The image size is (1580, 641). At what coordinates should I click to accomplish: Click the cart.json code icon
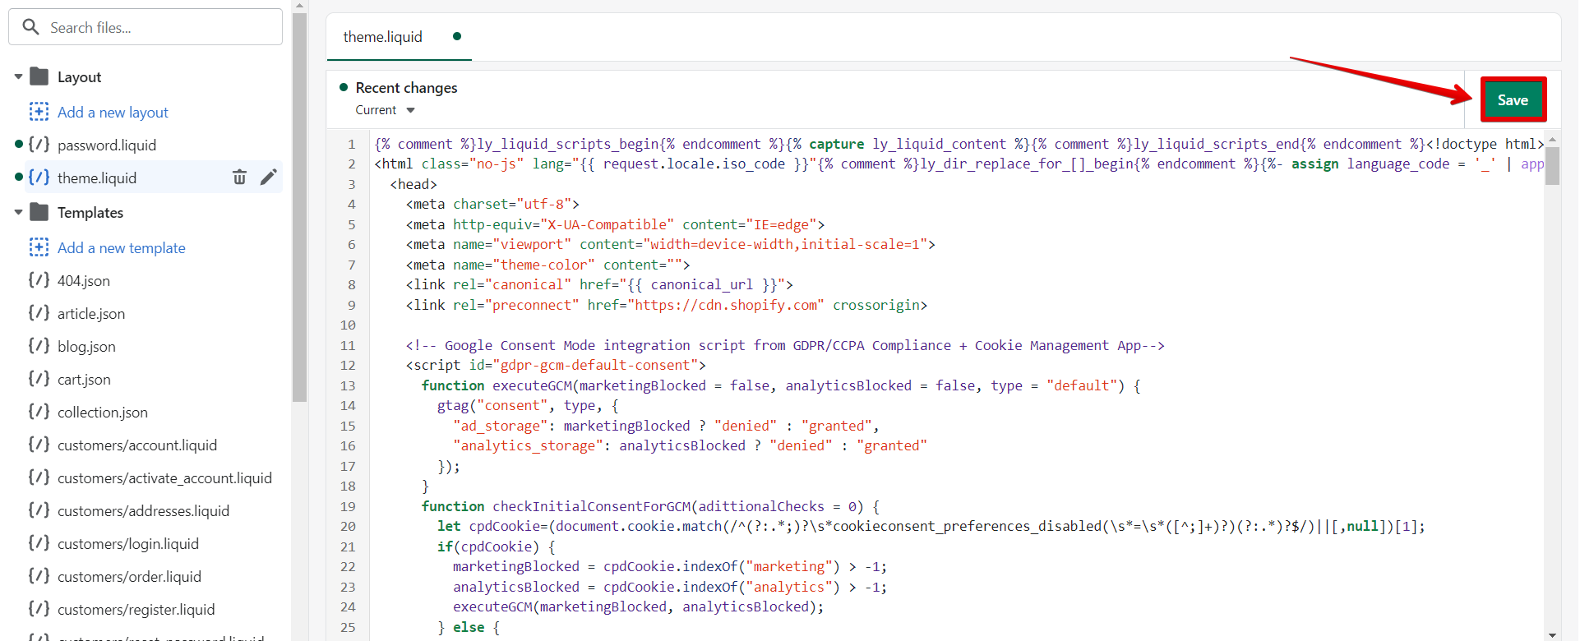click(39, 379)
